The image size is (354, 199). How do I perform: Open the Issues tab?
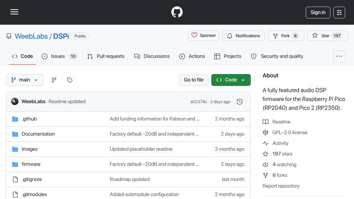pyautogui.click(x=60, y=56)
